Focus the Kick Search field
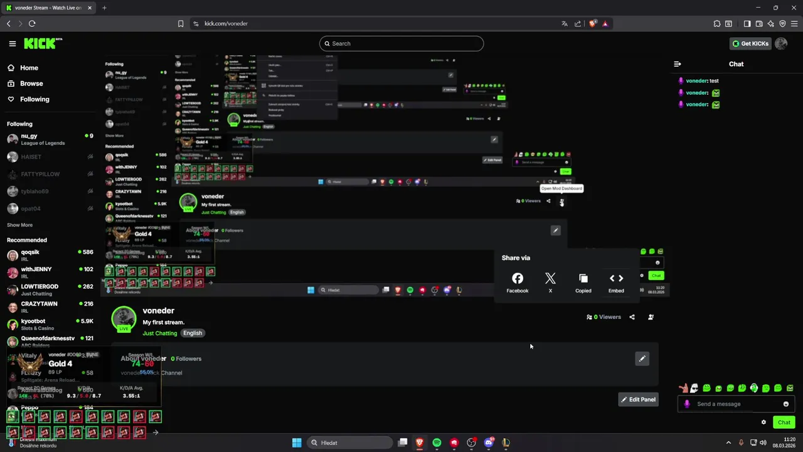 [x=401, y=43]
